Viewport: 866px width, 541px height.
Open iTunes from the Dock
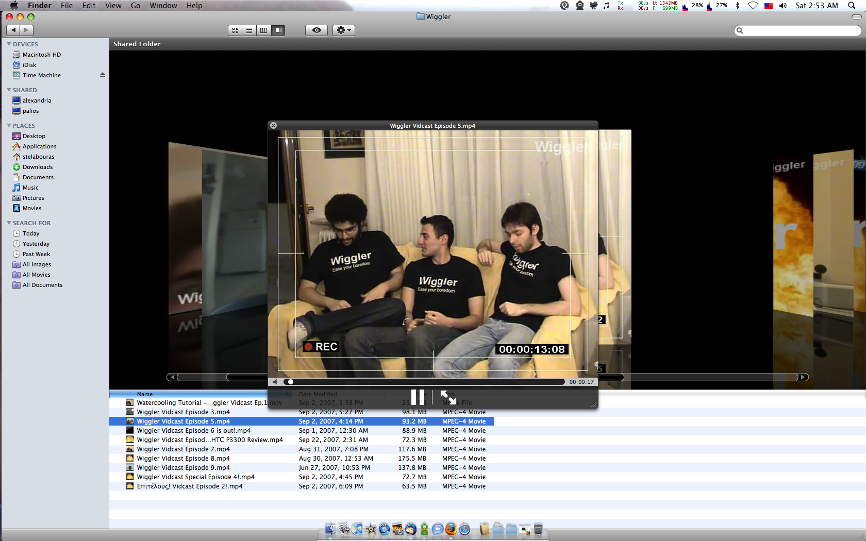(357, 529)
